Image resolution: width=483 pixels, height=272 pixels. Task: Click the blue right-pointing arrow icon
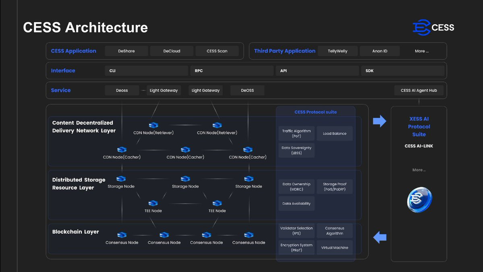pos(379,121)
